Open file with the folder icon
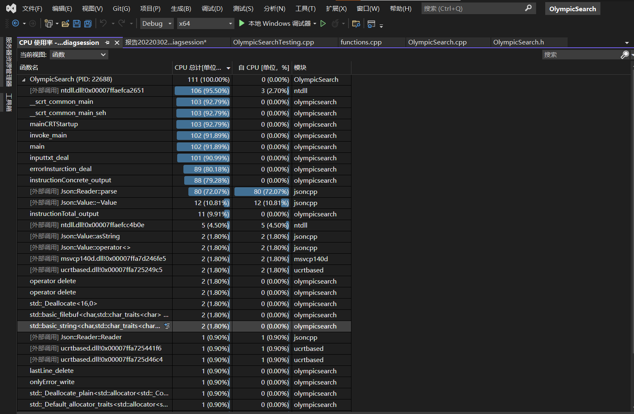Screen dimensions: 634x414 (66, 24)
